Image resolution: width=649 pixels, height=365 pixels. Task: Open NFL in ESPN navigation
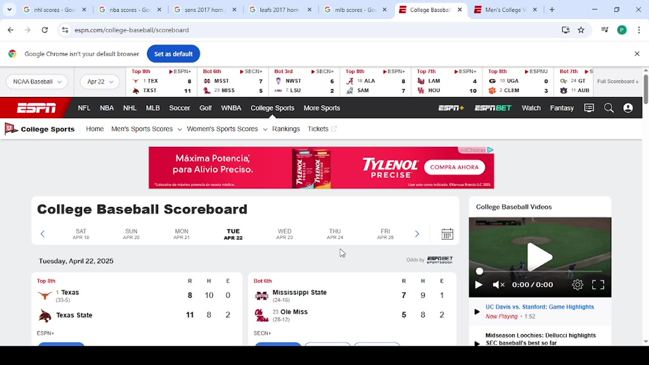(84, 108)
